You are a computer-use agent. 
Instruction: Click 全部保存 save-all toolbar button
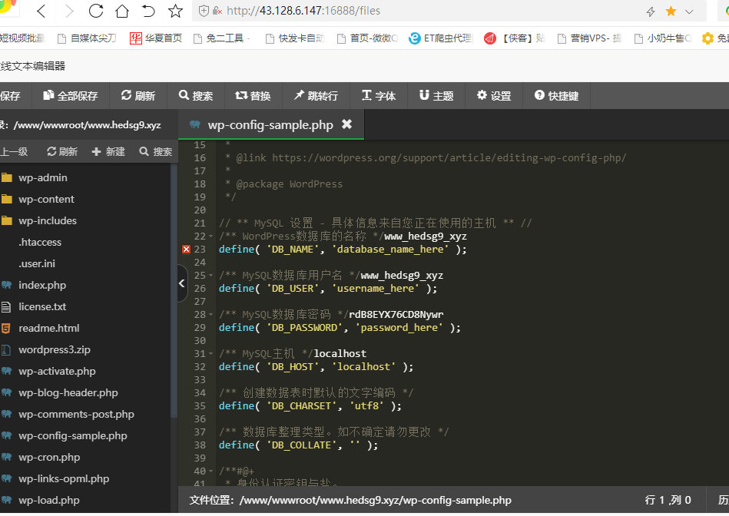click(x=70, y=96)
